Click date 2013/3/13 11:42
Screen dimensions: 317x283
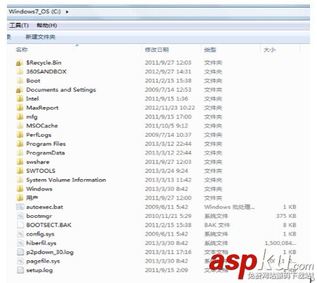point(168,180)
